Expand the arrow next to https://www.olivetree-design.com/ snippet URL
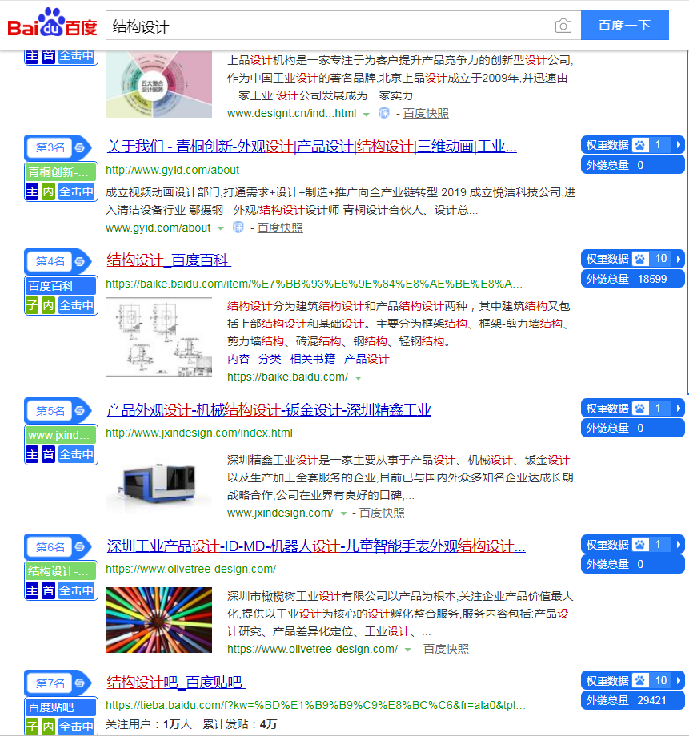 (407, 650)
